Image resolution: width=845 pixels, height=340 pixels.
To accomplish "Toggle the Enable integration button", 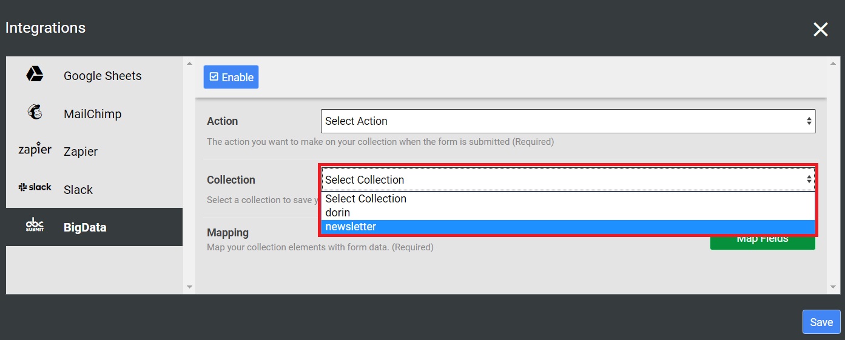I will point(231,77).
